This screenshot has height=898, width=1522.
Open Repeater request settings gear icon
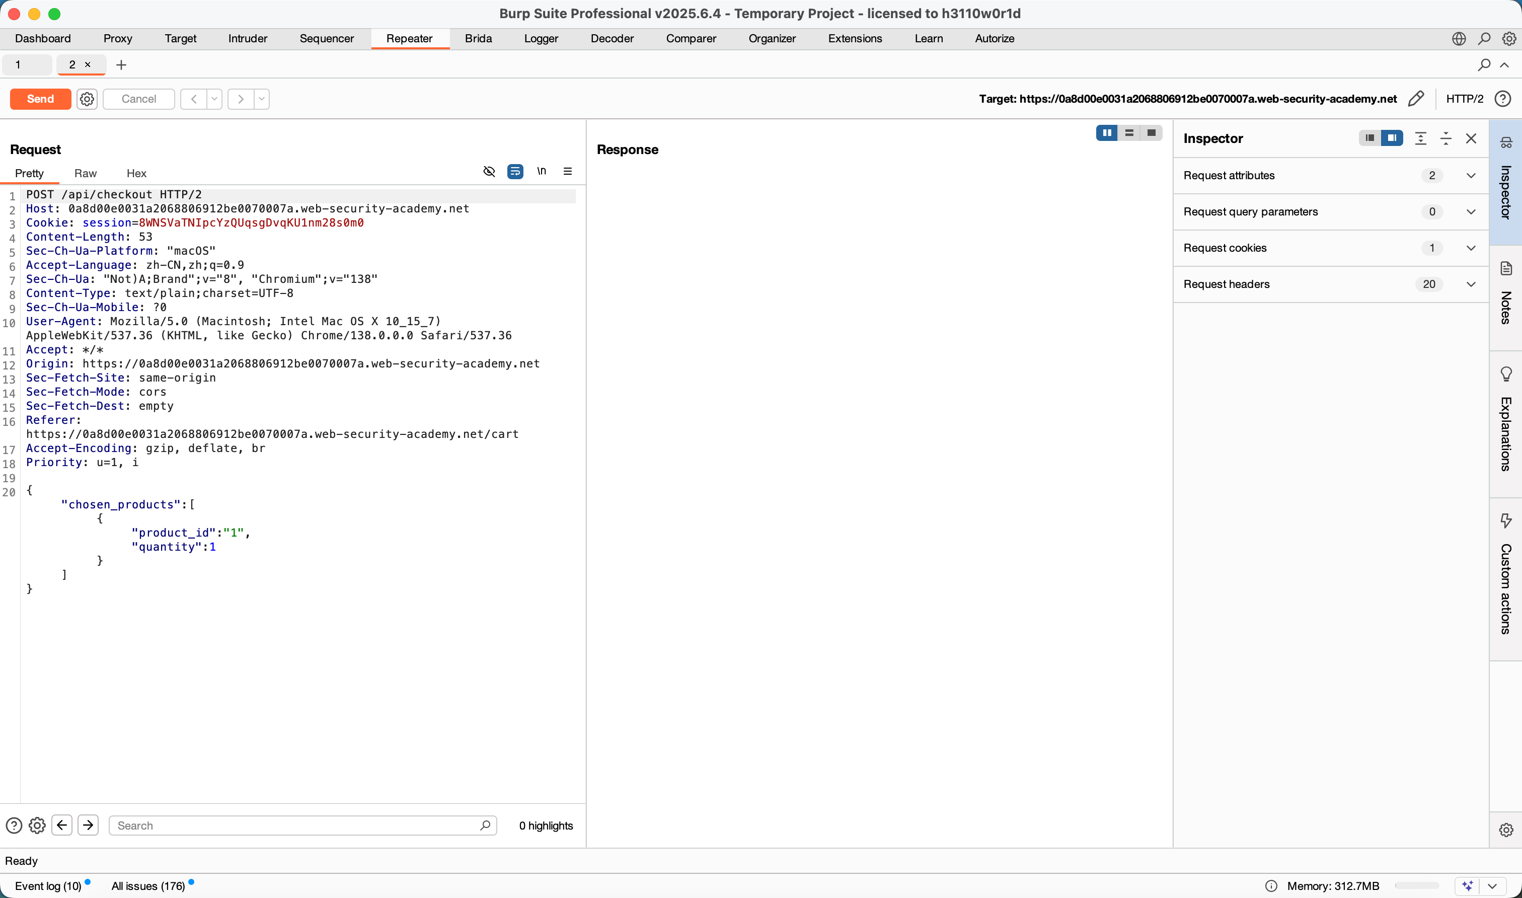click(x=87, y=99)
